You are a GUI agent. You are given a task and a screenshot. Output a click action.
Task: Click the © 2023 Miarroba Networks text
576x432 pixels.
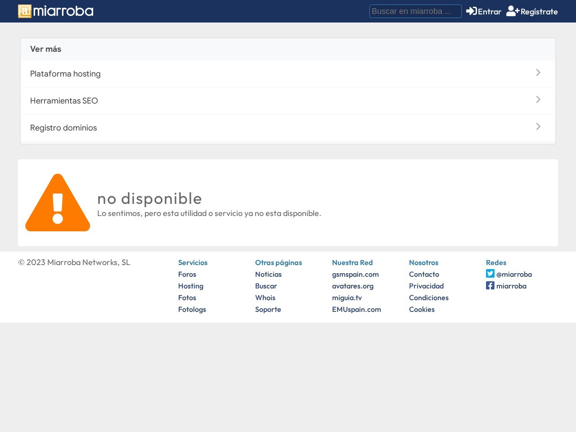coord(74,262)
